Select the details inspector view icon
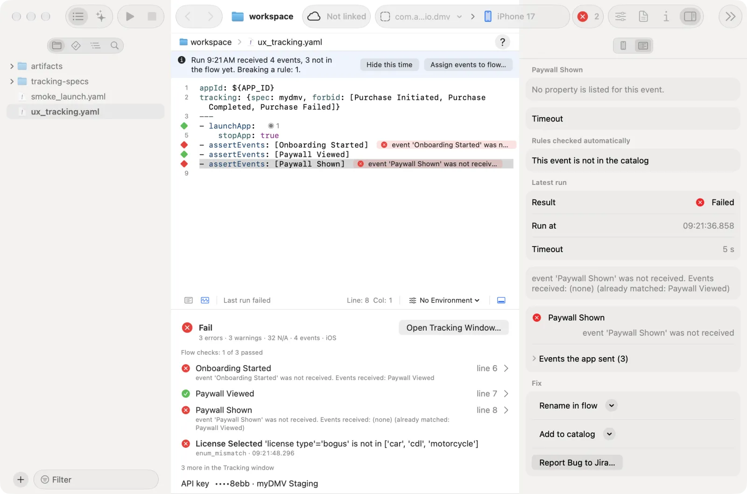 coord(643,45)
